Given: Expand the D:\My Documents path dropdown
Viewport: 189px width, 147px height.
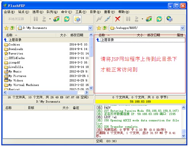Looking at the screenshot, I should pyautogui.click(x=90, y=28).
